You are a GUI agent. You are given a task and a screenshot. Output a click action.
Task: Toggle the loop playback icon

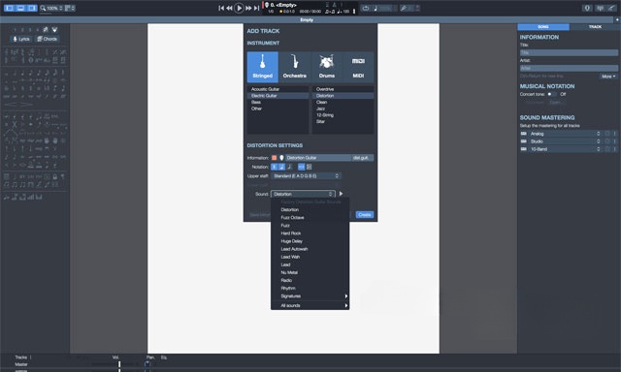pos(366,8)
